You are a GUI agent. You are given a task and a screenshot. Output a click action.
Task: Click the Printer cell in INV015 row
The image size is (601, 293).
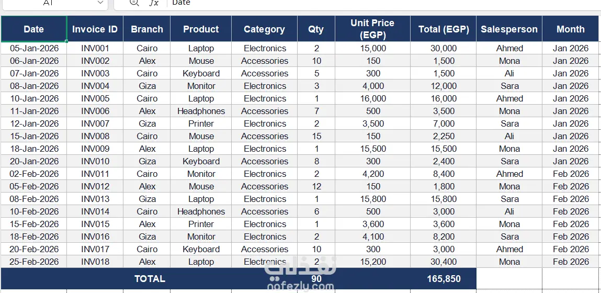(201, 224)
